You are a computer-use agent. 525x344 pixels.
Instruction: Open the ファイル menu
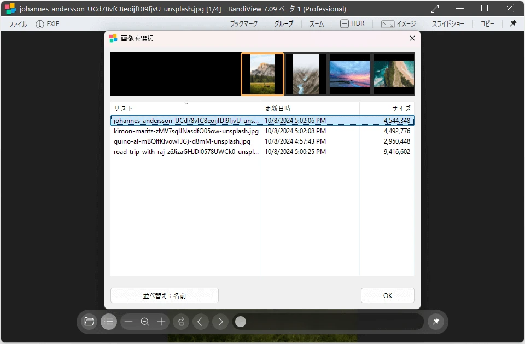[x=18, y=24]
